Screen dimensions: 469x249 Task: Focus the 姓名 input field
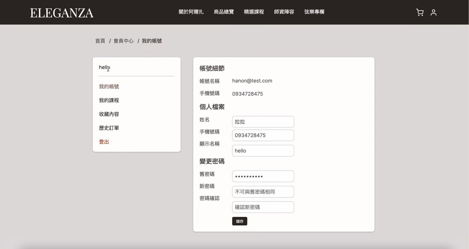(263, 122)
